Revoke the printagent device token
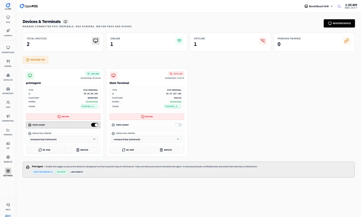Viewport: 361px width, 217px height. coord(63,117)
